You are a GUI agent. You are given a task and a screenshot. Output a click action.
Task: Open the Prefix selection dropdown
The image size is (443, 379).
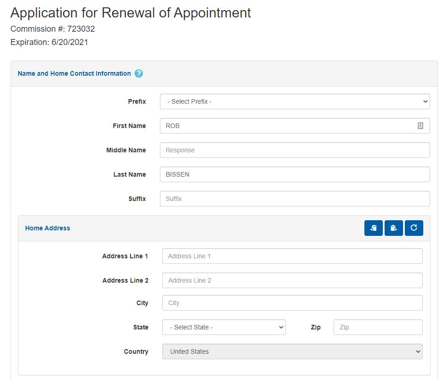pyautogui.click(x=295, y=101)
